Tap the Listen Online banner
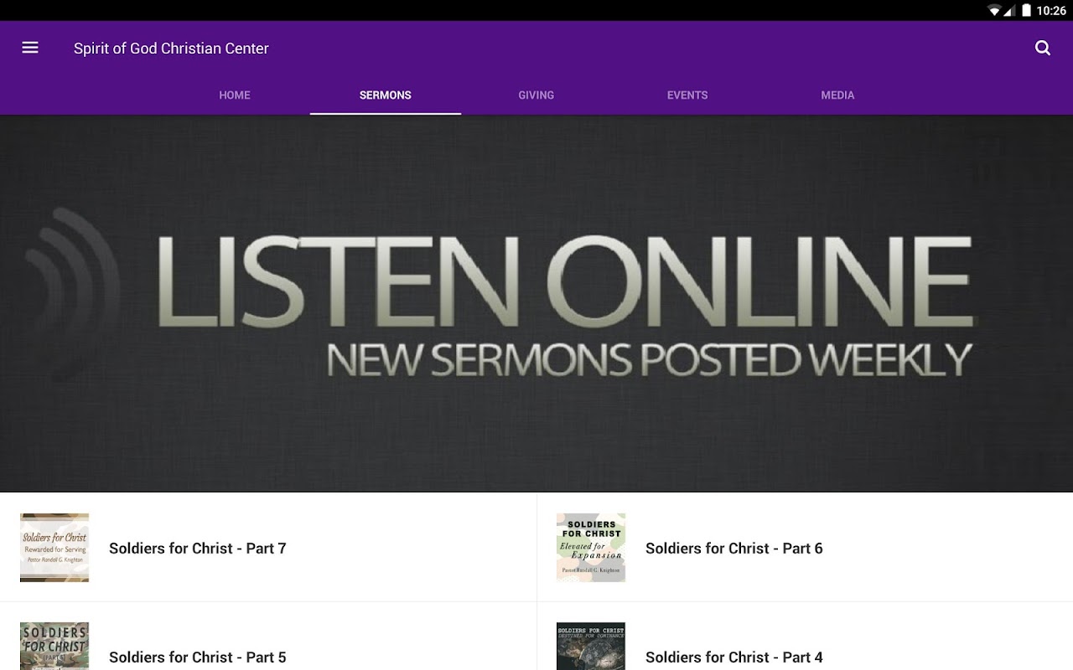This screenshot has height=670, width=1073. [x=536, y=303]
